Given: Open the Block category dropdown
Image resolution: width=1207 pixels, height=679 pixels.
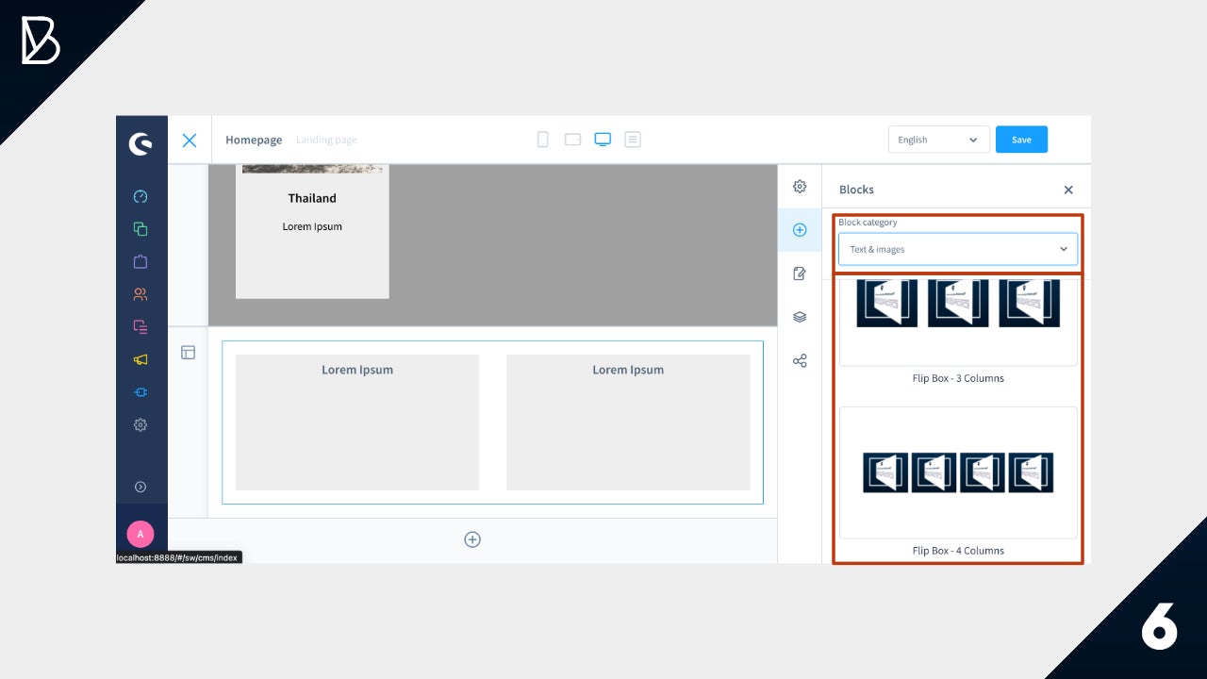Looking at the screenshot, I should tap(957, 249).
